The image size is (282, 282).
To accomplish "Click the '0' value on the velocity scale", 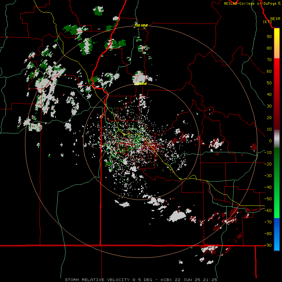I will coord(270,141).
